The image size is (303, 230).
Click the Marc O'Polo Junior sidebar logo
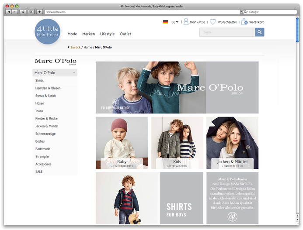(x=56, y=62)
